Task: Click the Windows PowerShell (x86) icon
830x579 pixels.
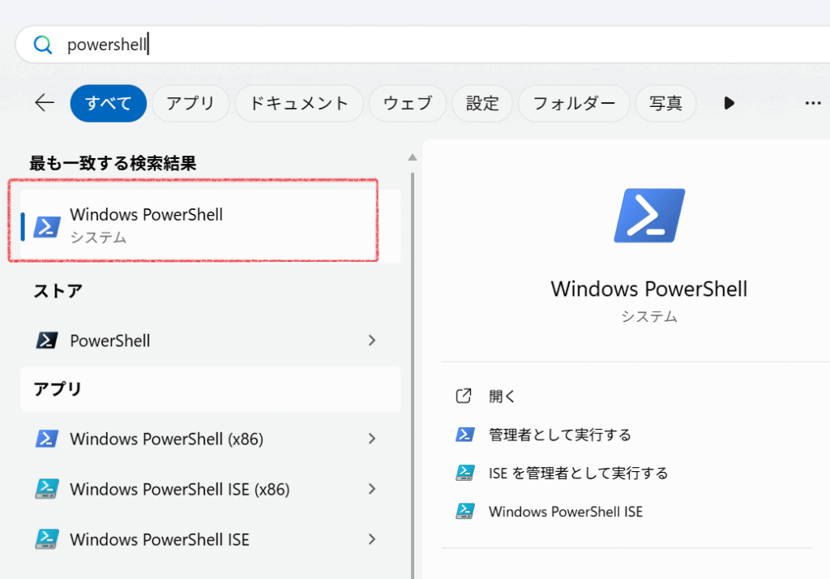Action: tap(47, 439)
